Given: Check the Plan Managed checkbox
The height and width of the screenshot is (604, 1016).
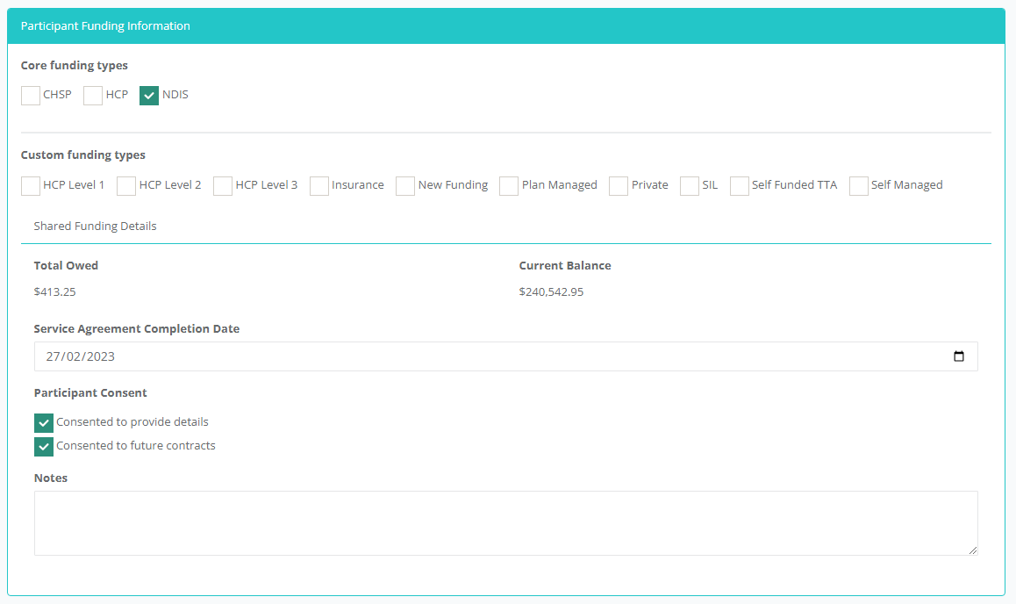Looking at the screenshot, I should pos(509,186).
